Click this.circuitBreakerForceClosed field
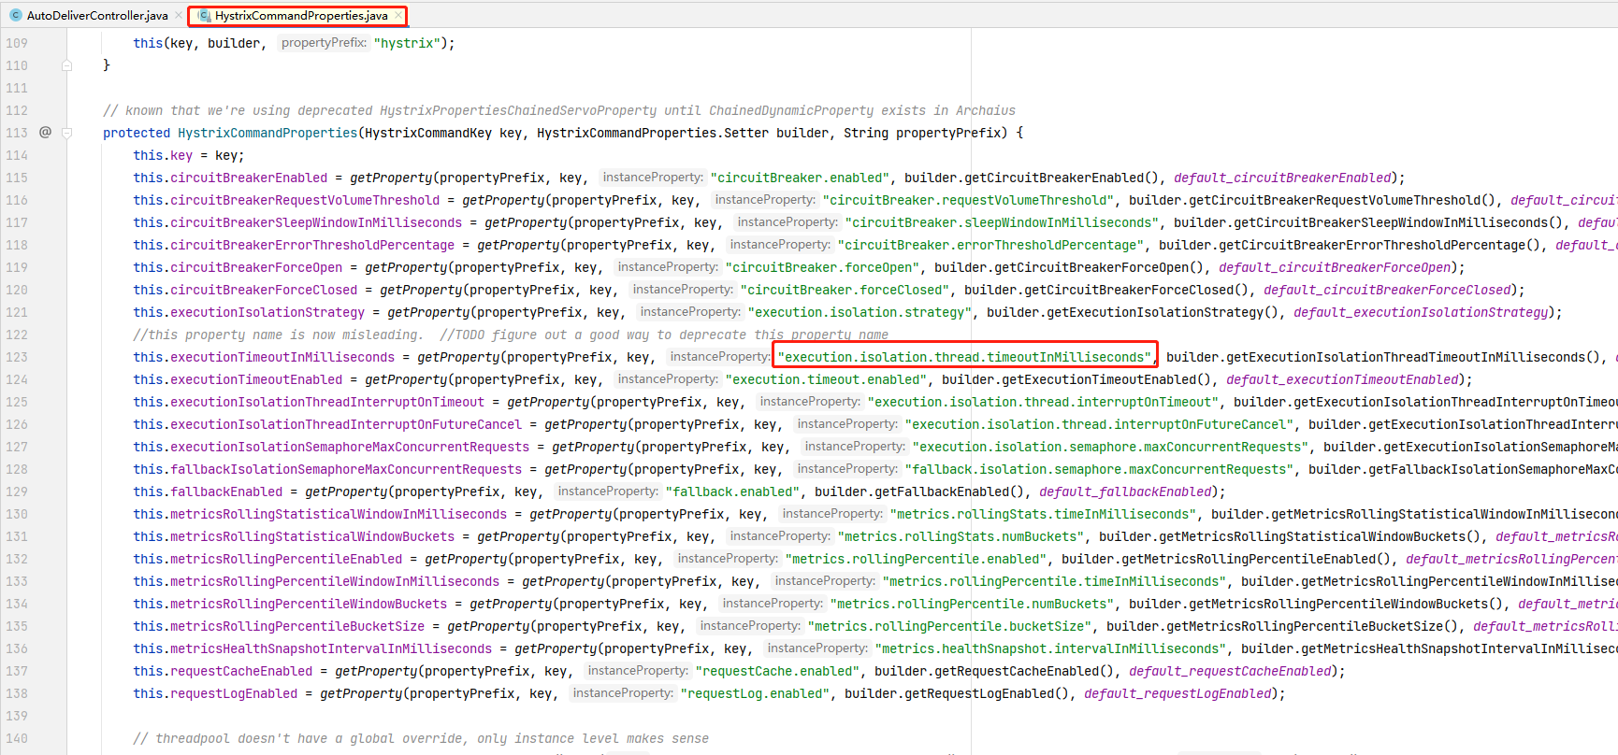This screenshot has width=1618, height=755. (x=245, y=290)
